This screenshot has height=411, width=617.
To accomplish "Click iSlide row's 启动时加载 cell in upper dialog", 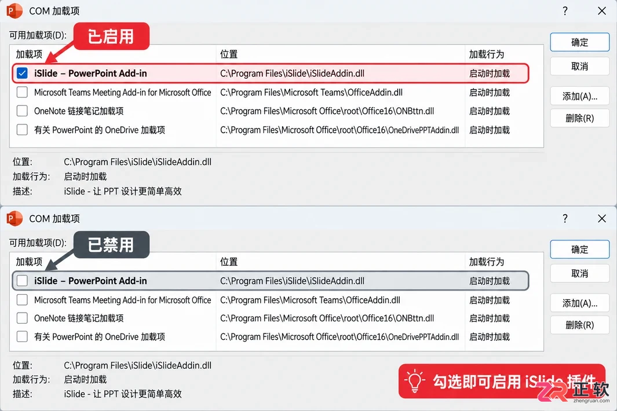I will pos(490,73).
